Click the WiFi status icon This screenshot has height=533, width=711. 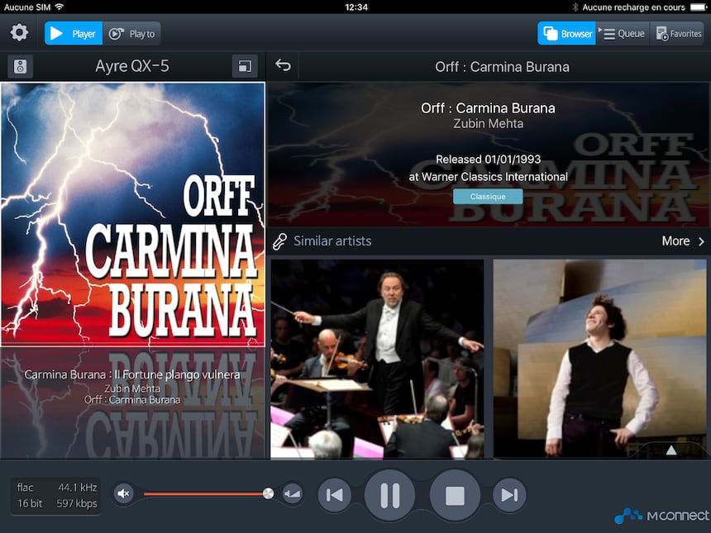coord(59,7)
